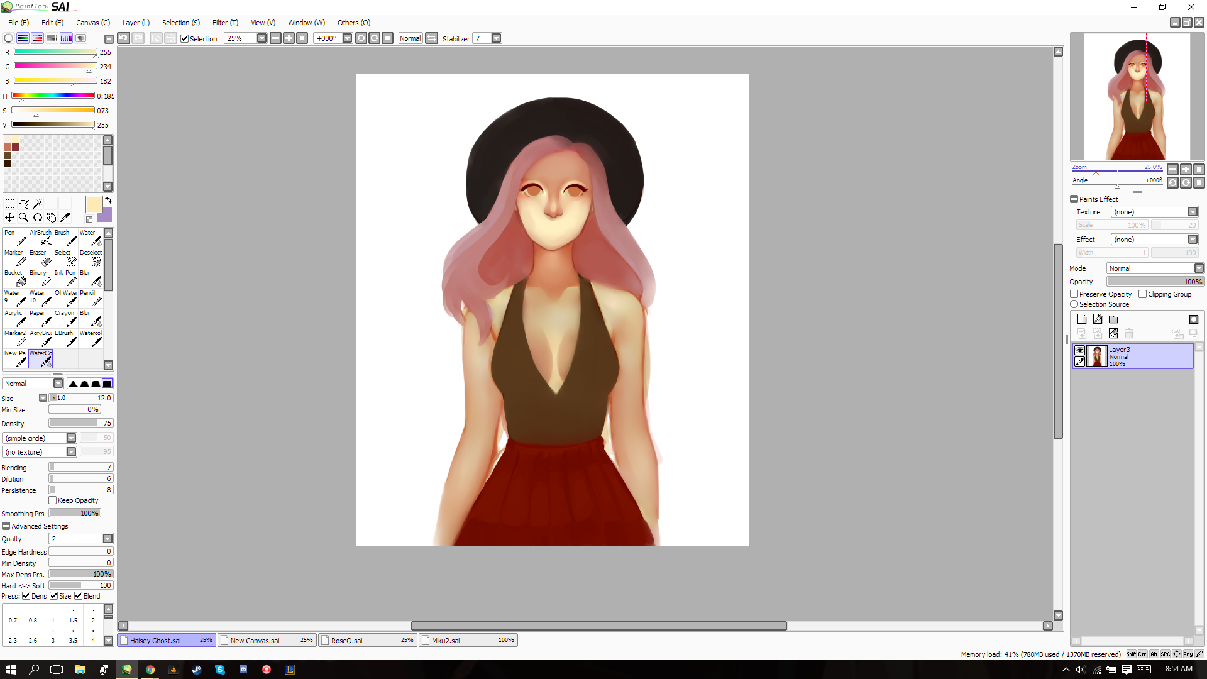Choose the Bucket fill tool

click(x=15, y=278)
